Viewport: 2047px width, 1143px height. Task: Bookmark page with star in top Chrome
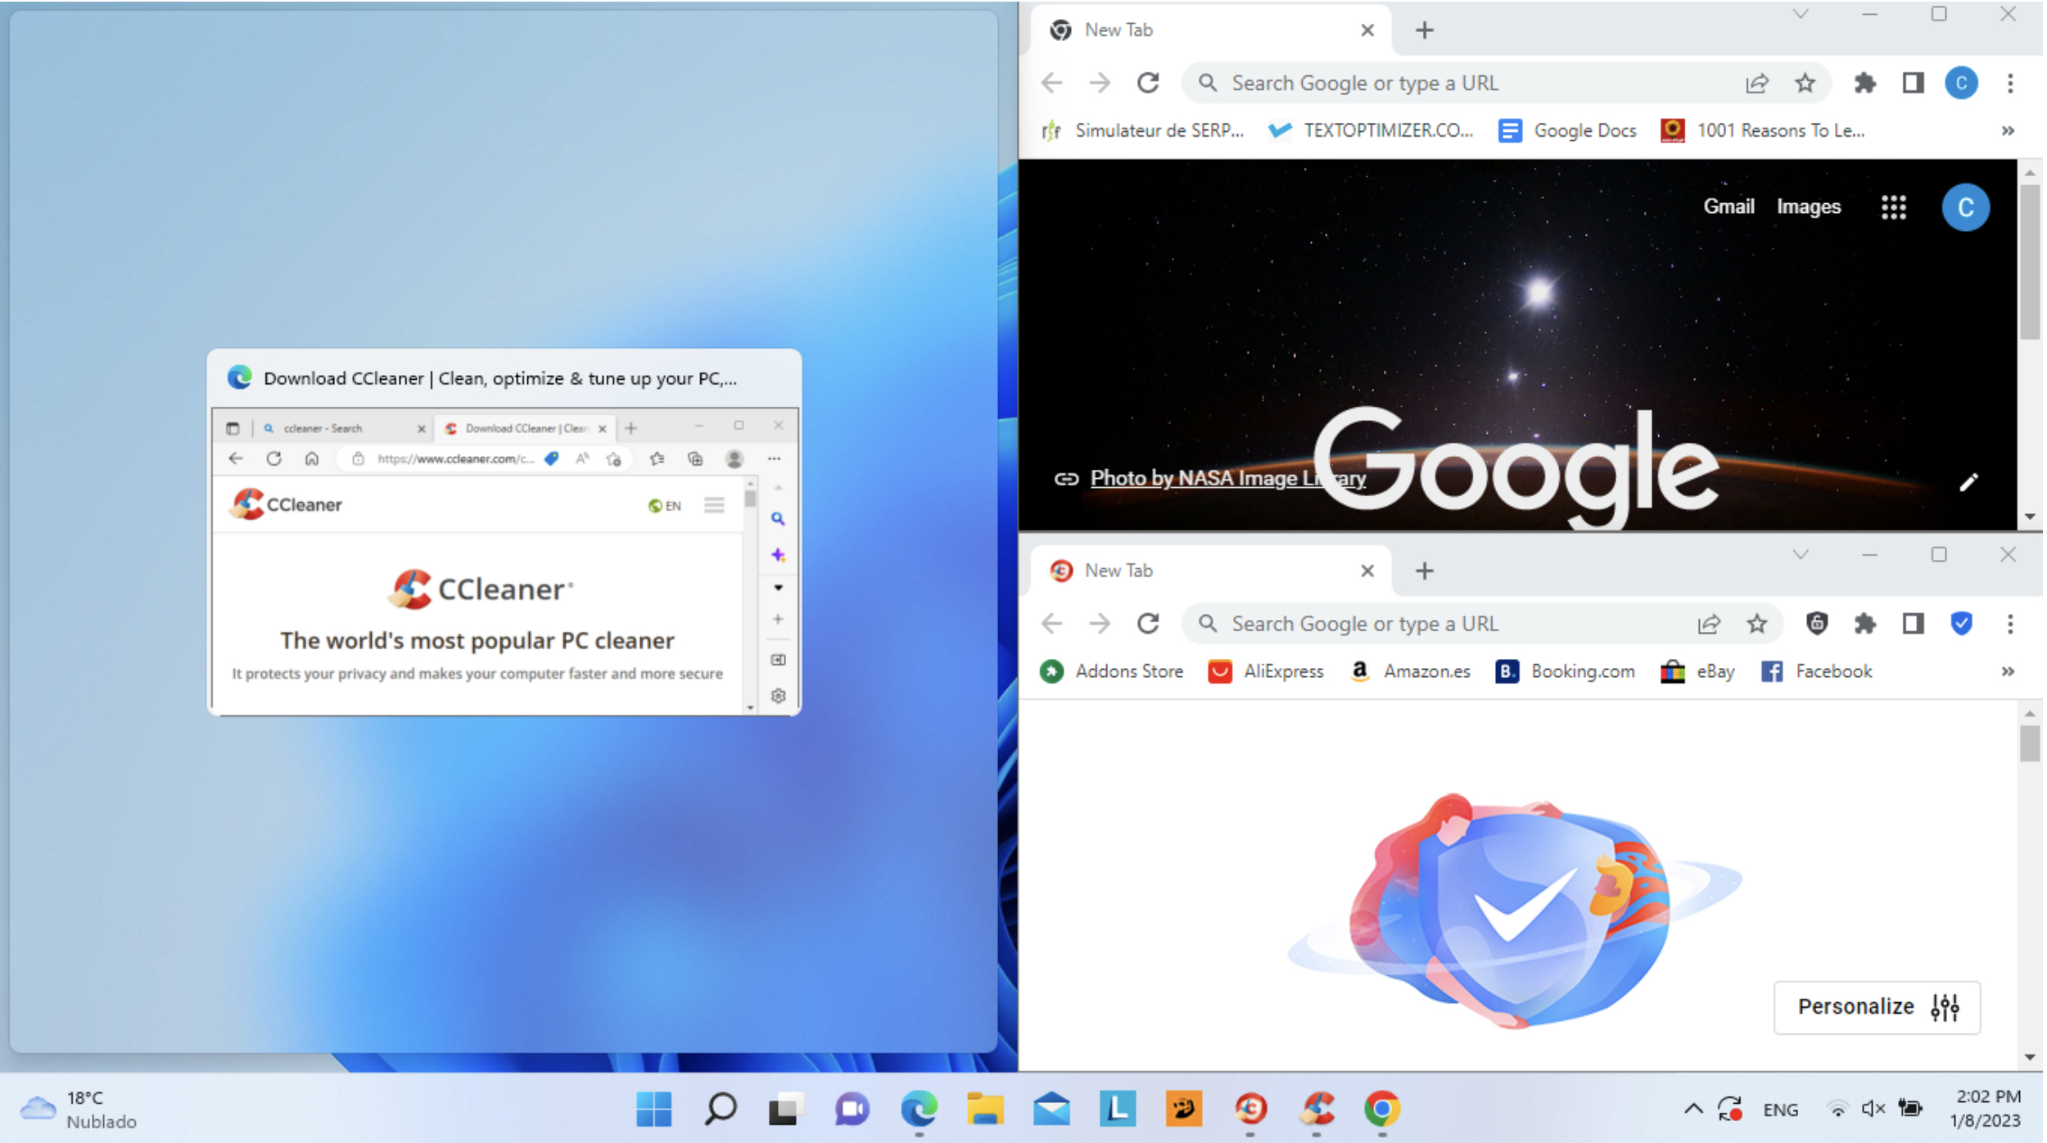click(1805, 84)
